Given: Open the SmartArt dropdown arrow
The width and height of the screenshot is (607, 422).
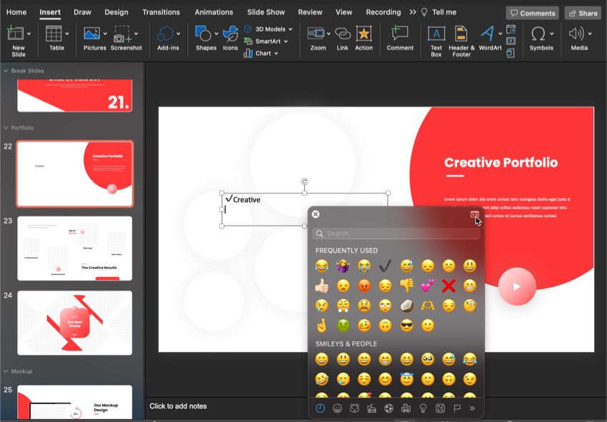Looking at the screenshot, I should pyautogui.click(x=286, y=41).
